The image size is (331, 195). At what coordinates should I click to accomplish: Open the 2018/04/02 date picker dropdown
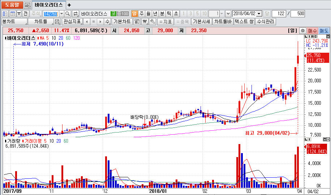click(x=259, y=14)
